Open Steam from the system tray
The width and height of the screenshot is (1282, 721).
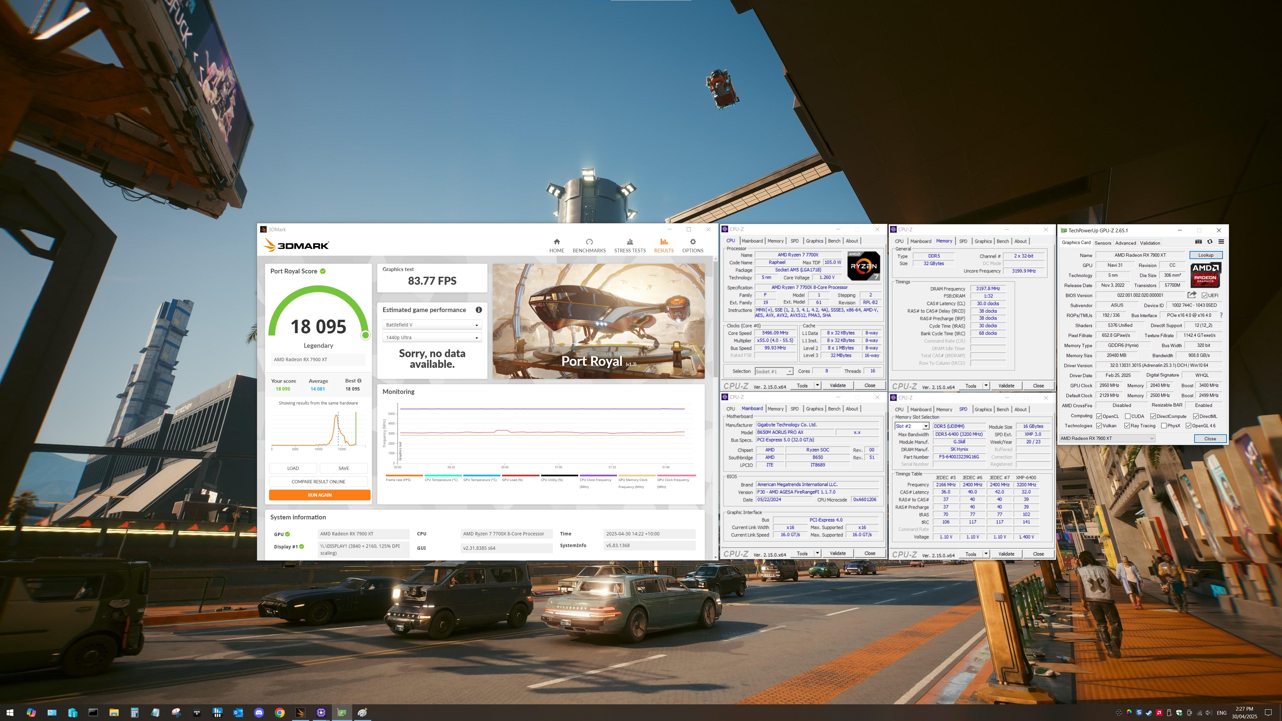pos(1149,713)
